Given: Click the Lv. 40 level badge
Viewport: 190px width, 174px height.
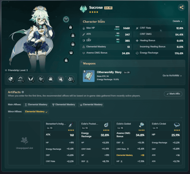Looking at the screenshot, I should click(108, 8).
